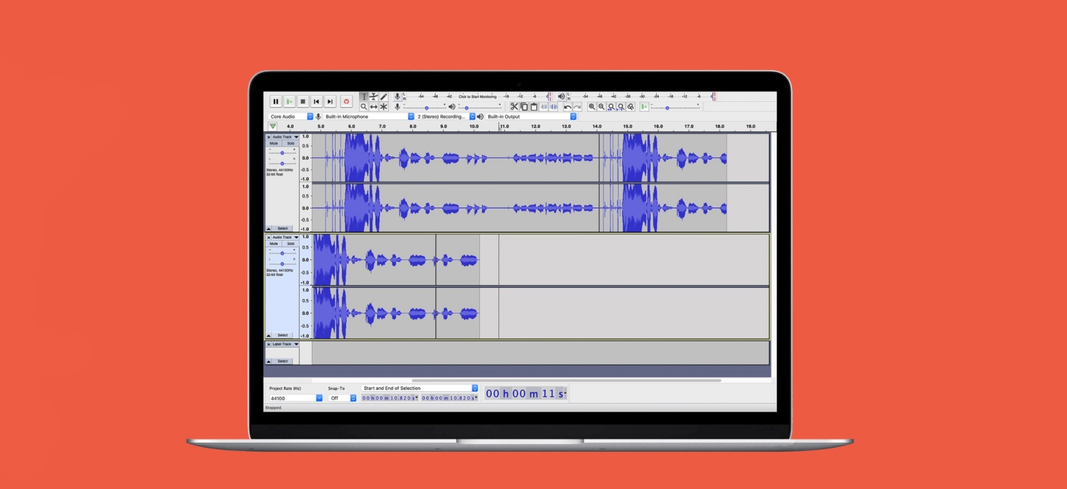Click the Paste clipboard icon
The width and height of the screenshot is (1067, 489).
534,106
